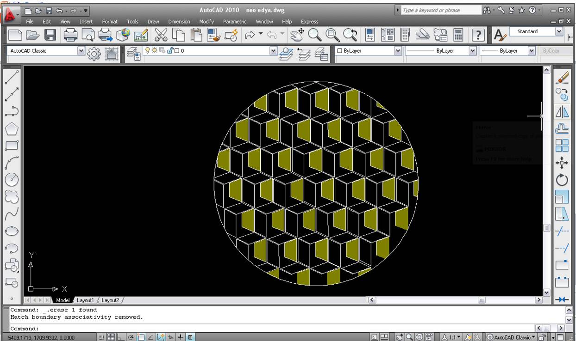
Task: Choose the Circle tool
Action: pyautogui.click(x=12, y=179)
